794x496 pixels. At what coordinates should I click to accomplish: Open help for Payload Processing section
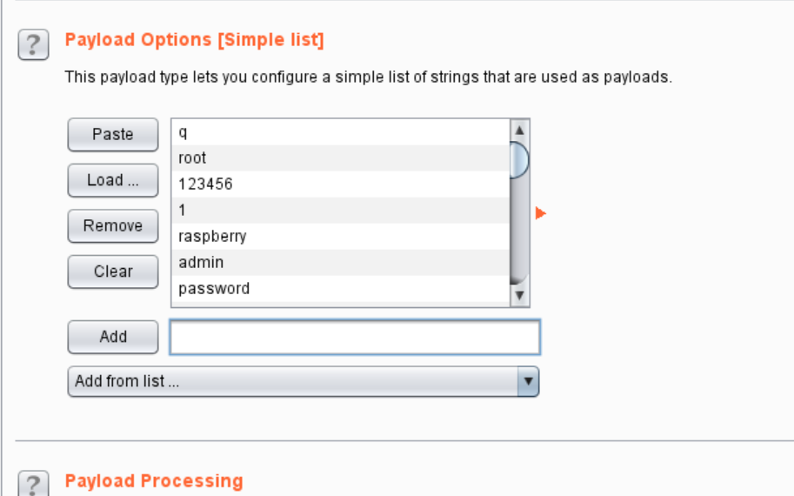tap(33, 483)
